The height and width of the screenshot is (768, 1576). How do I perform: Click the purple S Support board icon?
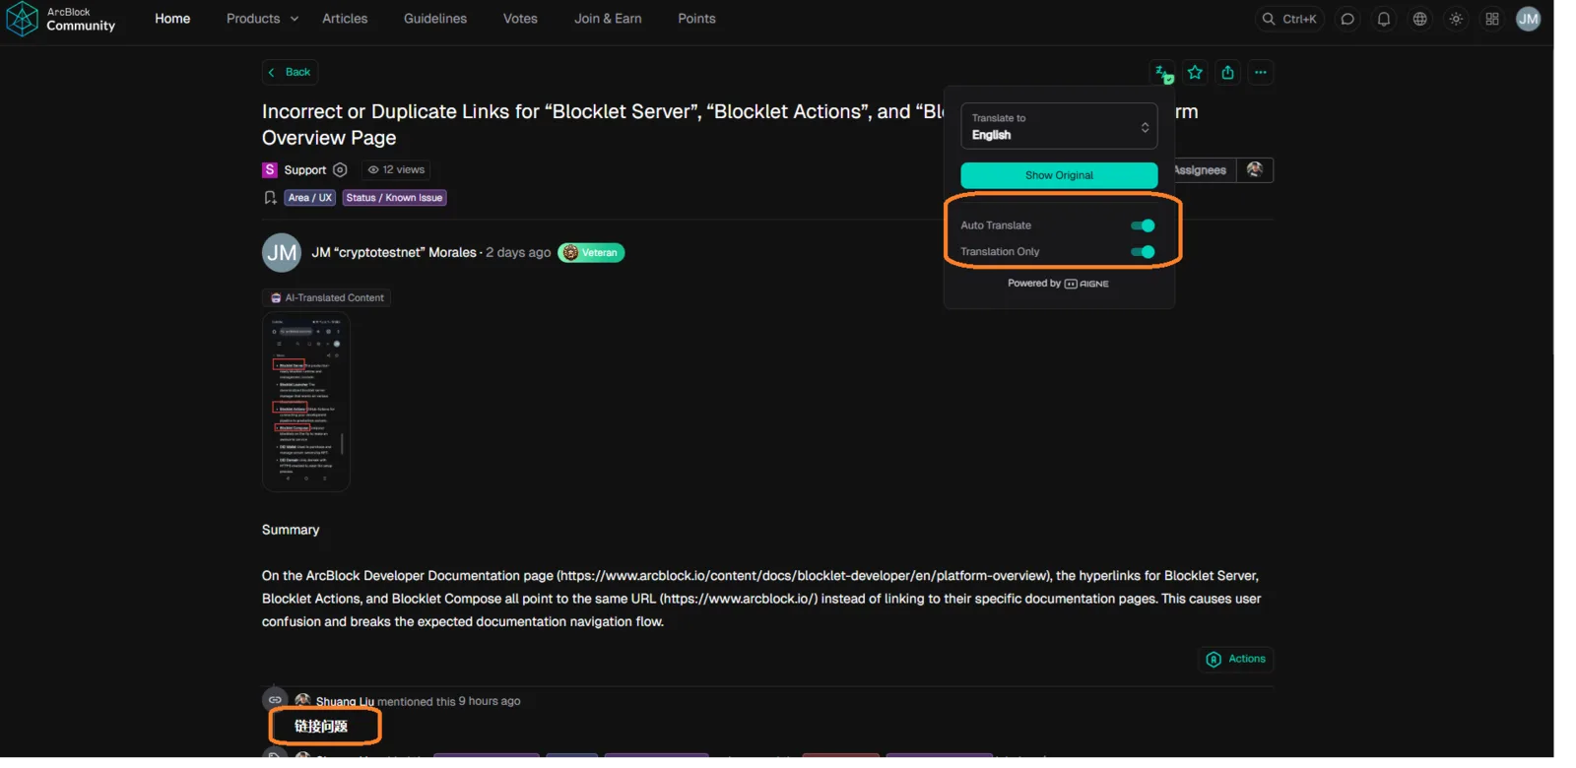pos(270,170)
